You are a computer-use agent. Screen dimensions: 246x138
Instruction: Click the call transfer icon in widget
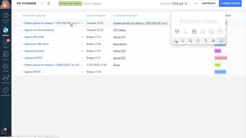206,41
